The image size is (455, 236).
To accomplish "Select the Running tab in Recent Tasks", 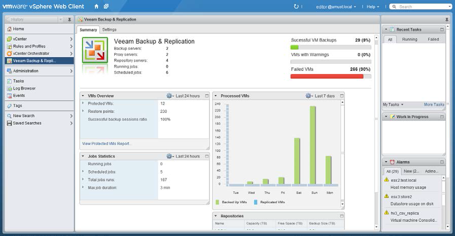I will (409, 40).
